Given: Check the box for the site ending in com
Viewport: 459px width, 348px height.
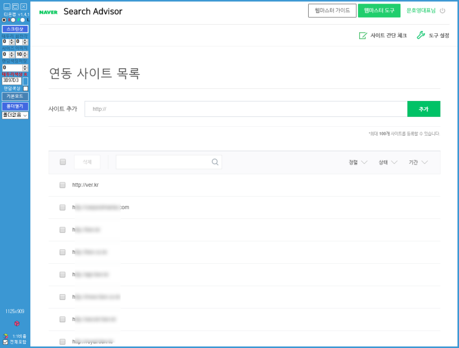Looking at the screenshot, I should pyautogui.click(x=63, y=208).
